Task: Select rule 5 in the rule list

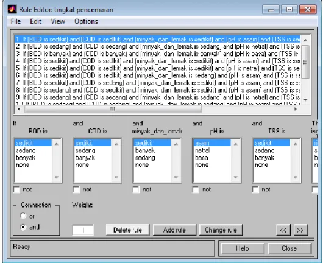Action: [x=158, y=68]
